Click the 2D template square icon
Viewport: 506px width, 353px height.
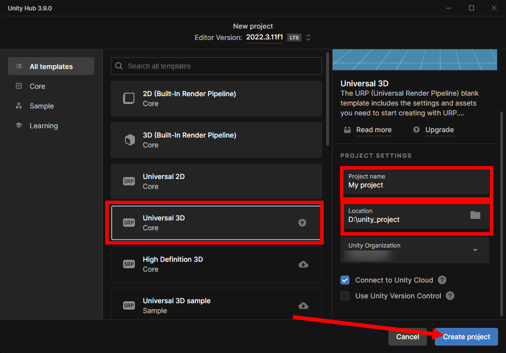tap(129, 98)
